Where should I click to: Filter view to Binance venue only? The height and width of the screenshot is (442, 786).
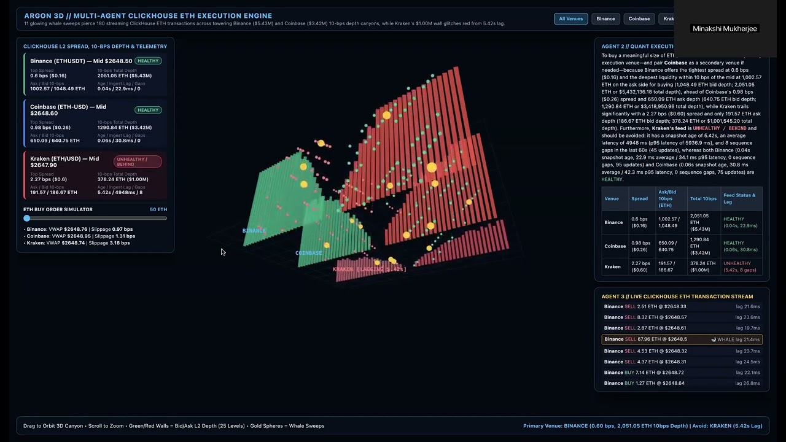point(605,18)
